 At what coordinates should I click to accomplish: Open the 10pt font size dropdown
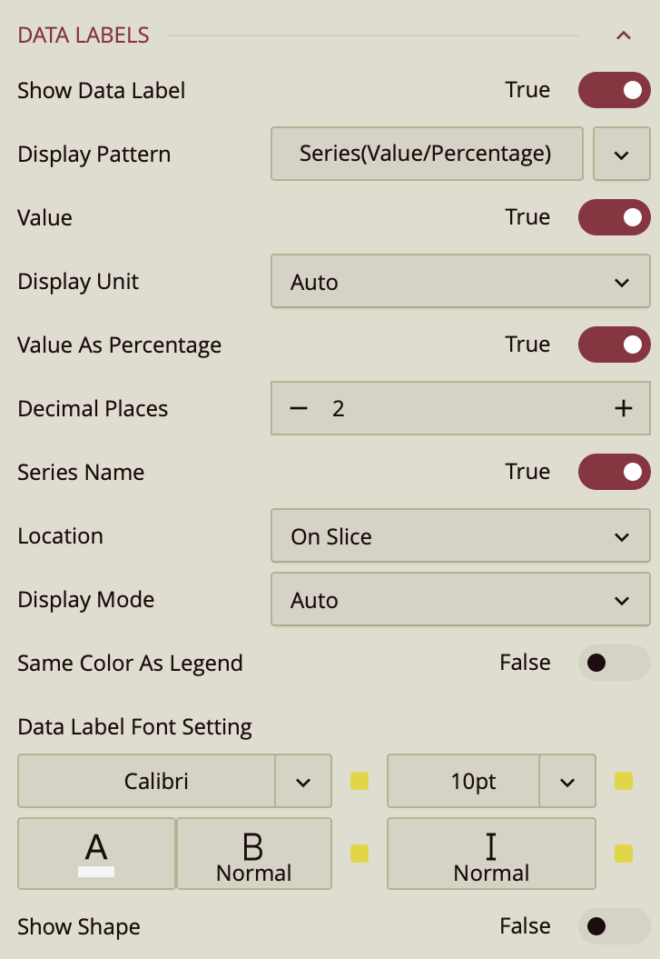coord(567,781)
